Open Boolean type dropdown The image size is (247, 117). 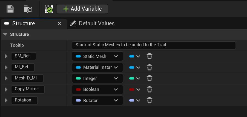[97, 90]
